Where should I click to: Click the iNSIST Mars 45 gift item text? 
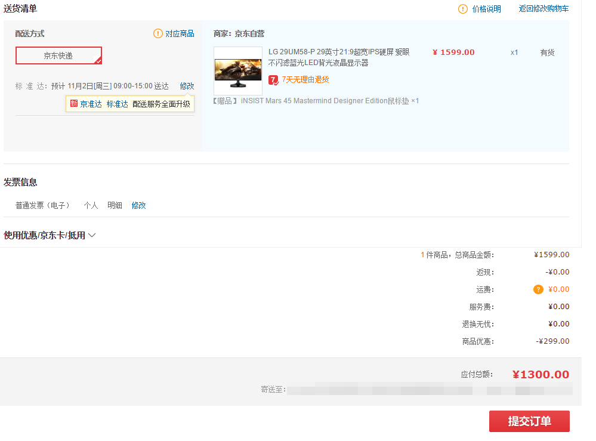[316, 101]
